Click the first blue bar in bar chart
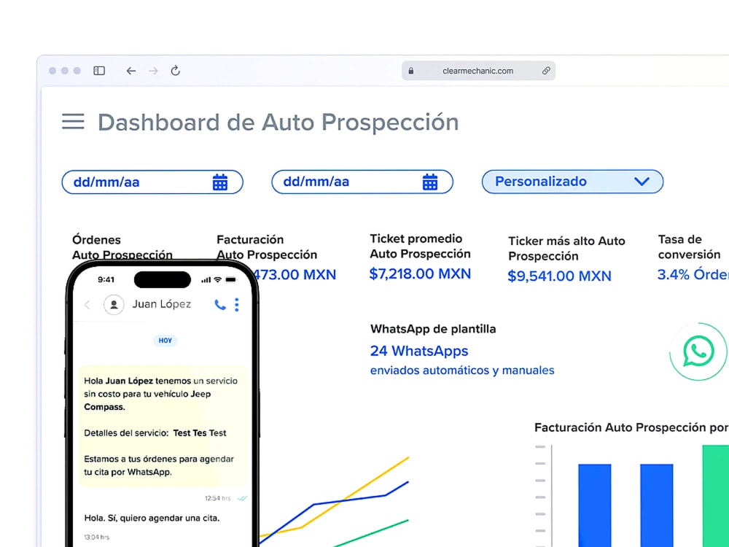 595,505
